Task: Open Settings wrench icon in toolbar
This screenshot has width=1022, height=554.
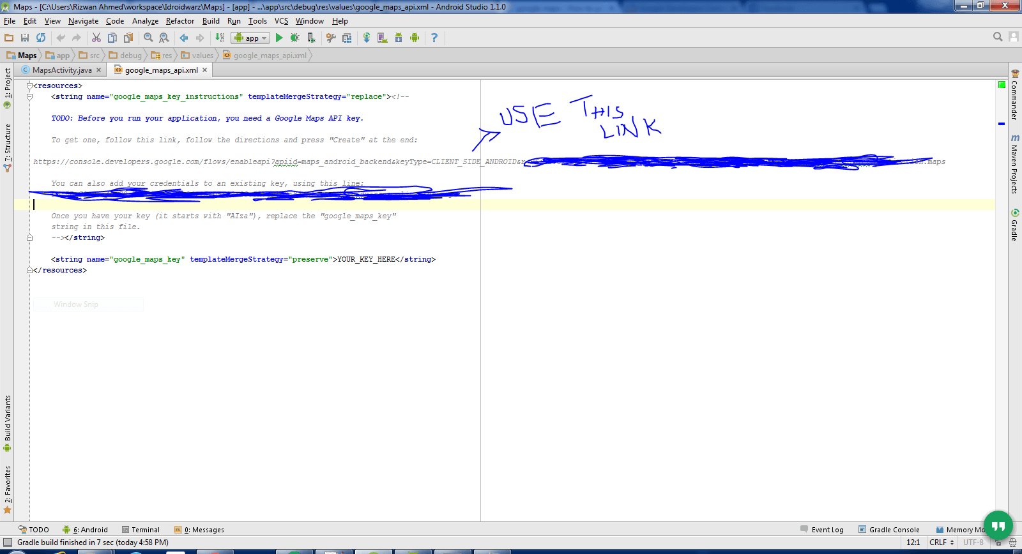Action: [x=331, y=38]
